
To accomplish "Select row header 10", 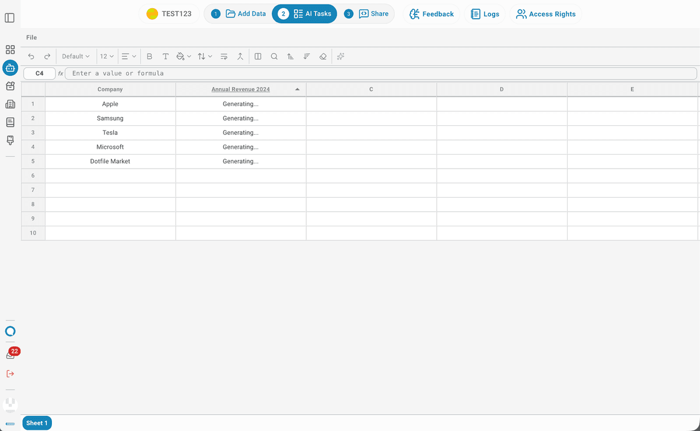I will (x=33, y=233).
